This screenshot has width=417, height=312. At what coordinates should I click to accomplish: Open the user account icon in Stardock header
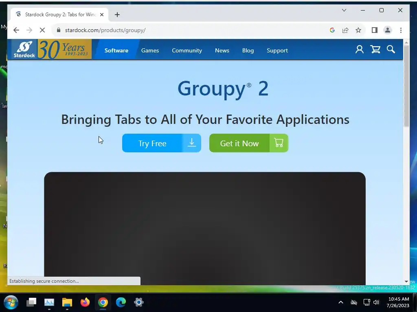click(x=359, y=49)
